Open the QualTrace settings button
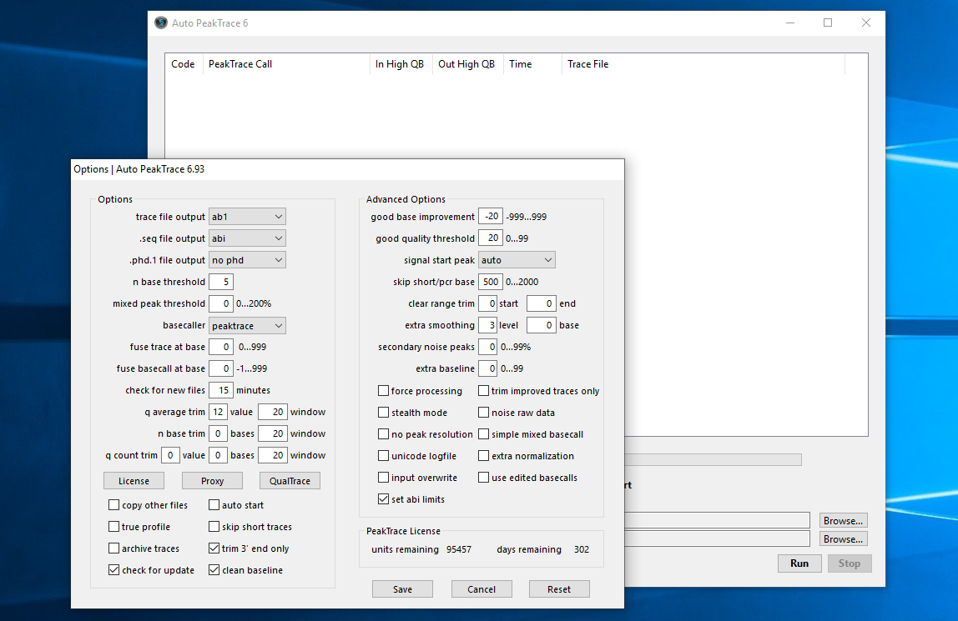This screenshot has height=621, width=958. tap(290, 481)
